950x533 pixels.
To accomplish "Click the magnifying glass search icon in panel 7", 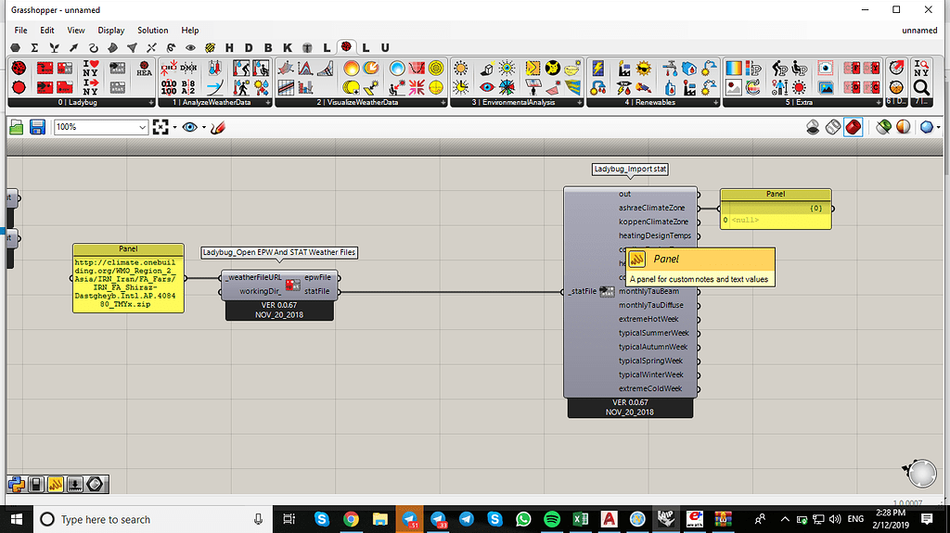I will tap(921, 87).
